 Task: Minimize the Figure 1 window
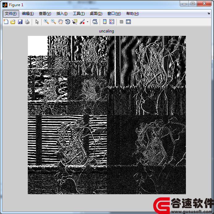point(184,4)
